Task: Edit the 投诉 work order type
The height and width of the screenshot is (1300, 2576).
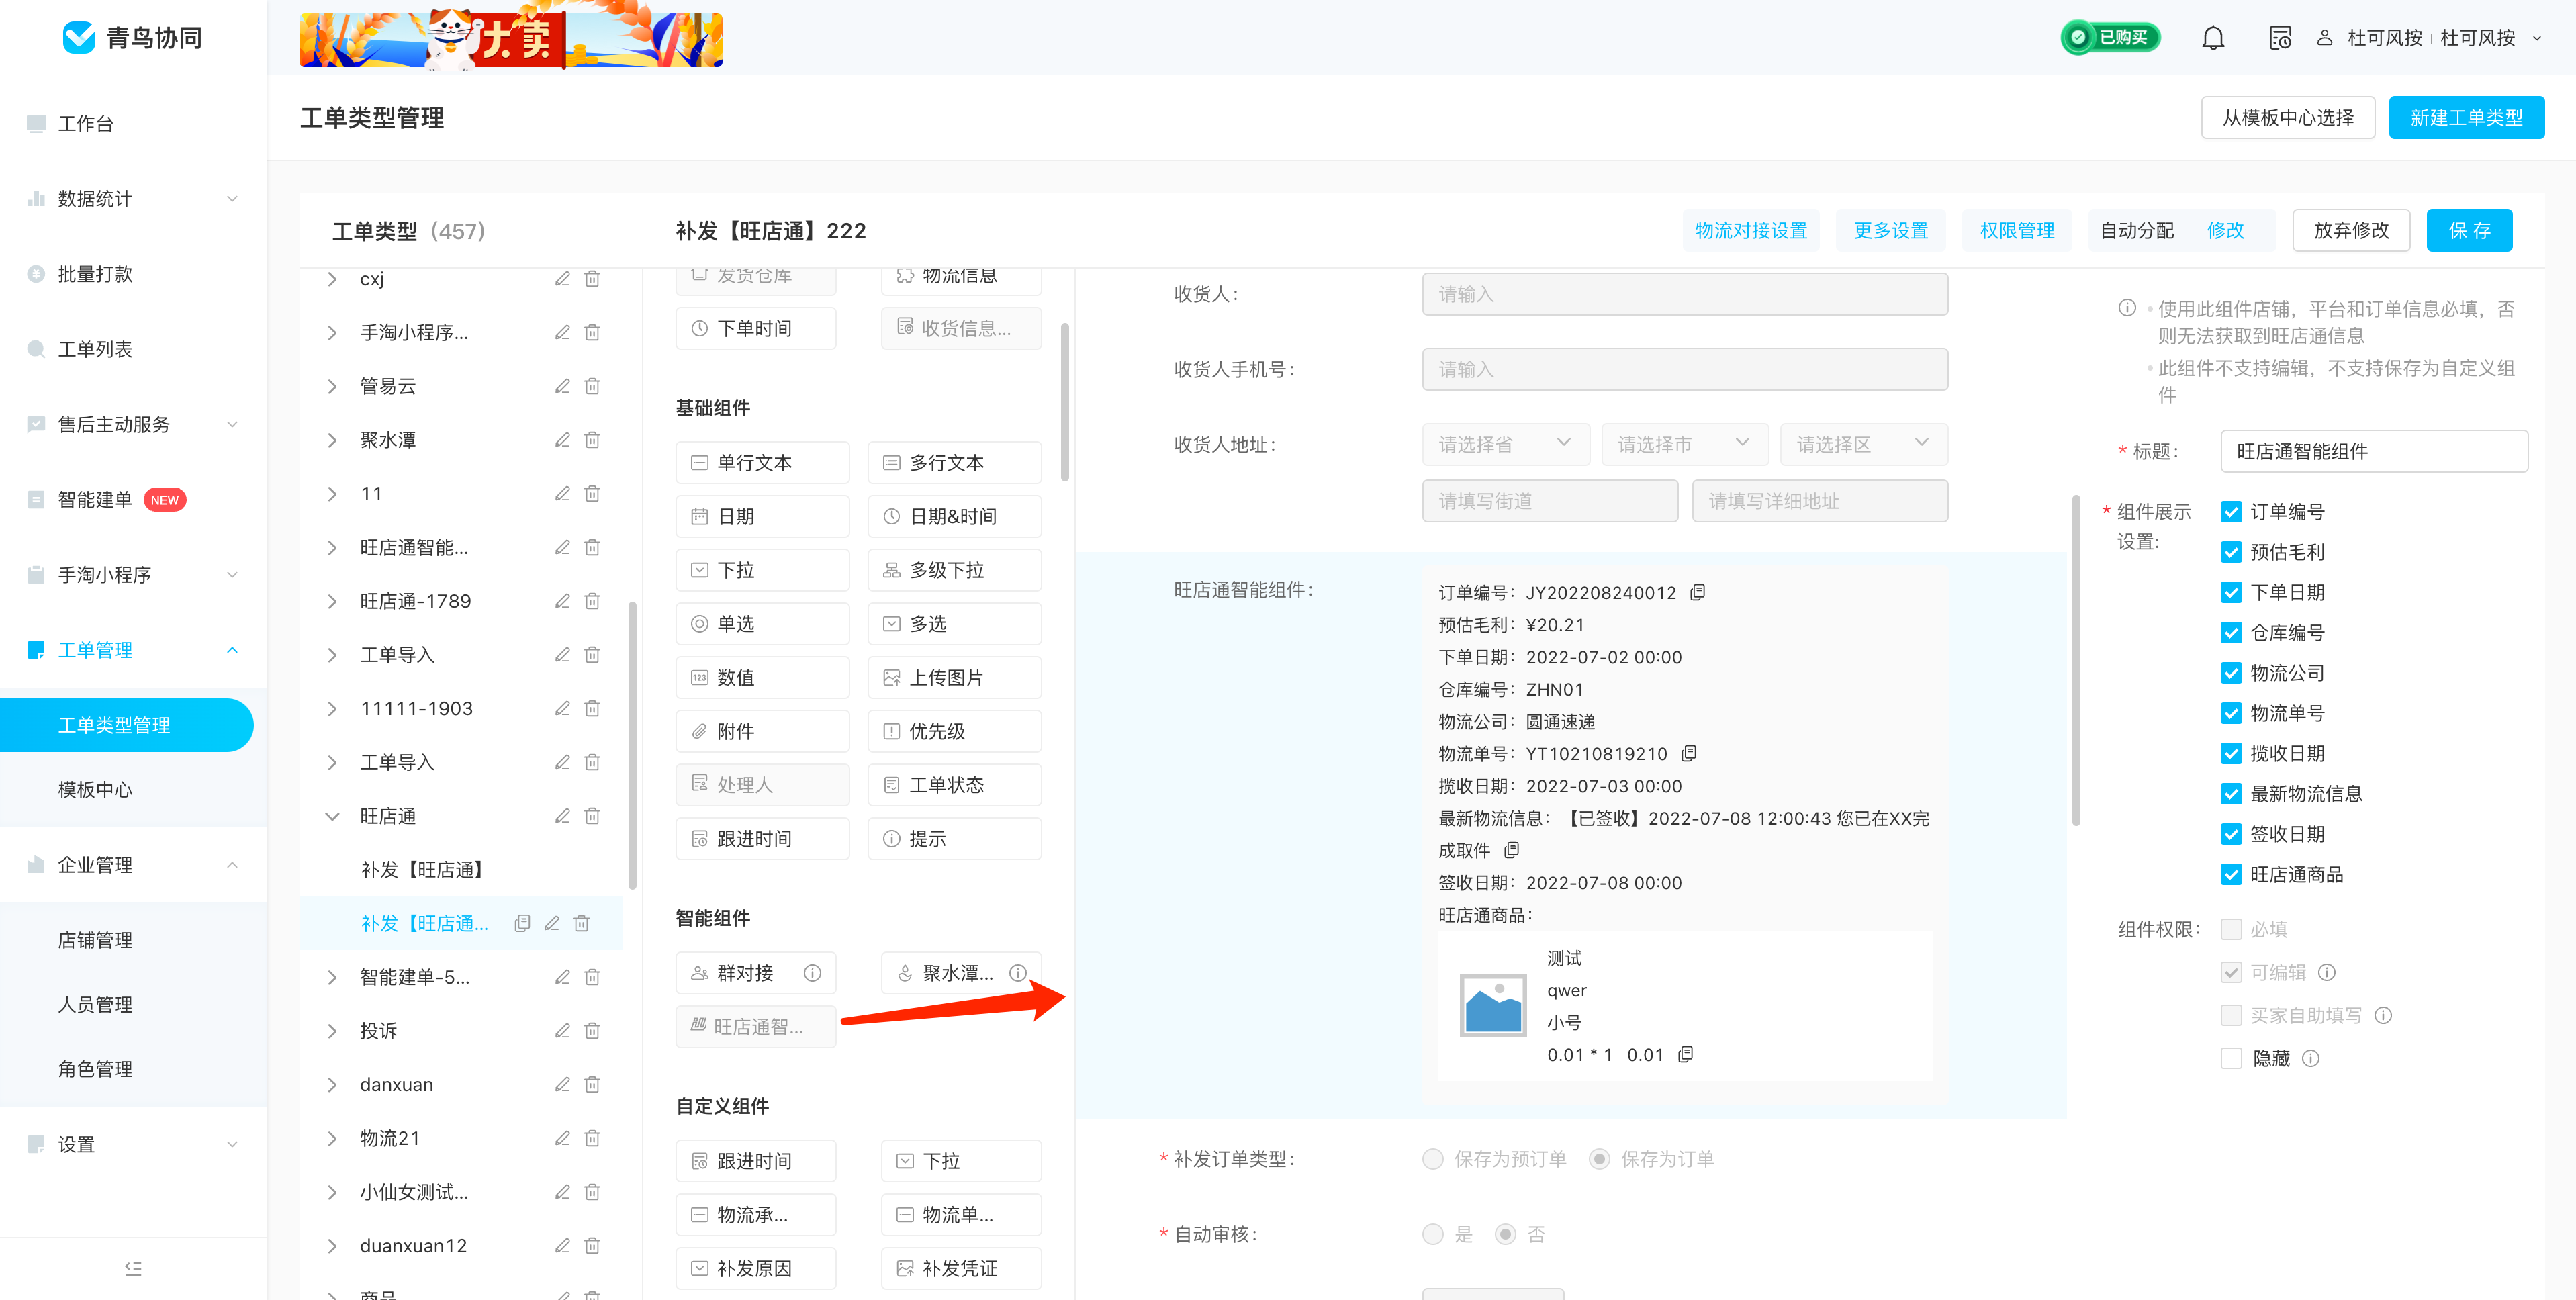Action: click(x=563, y=1031)
